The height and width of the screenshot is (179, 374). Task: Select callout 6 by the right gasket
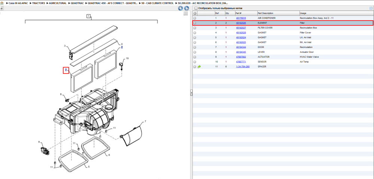pyautogui.click(x=109, y=155)
